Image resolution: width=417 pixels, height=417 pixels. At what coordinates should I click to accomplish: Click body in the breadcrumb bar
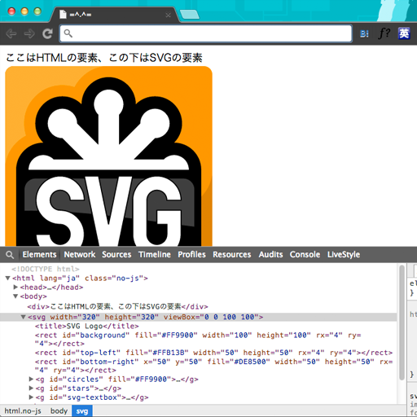59,411
